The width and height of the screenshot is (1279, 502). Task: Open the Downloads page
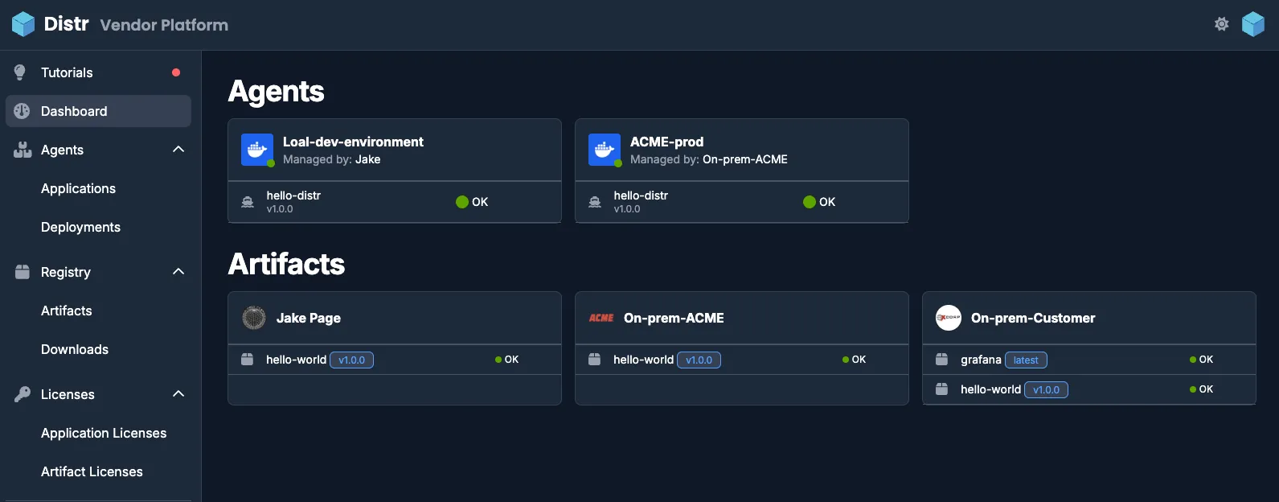tap(75, 349)
